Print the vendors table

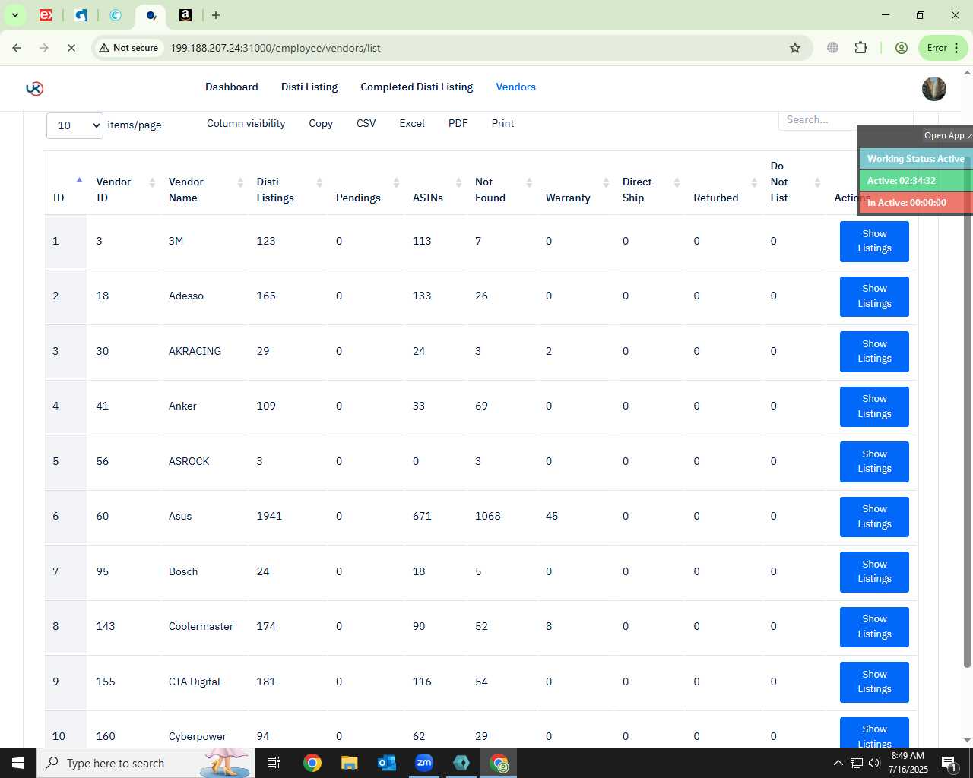pyautogui.click(x=502, y=123)
